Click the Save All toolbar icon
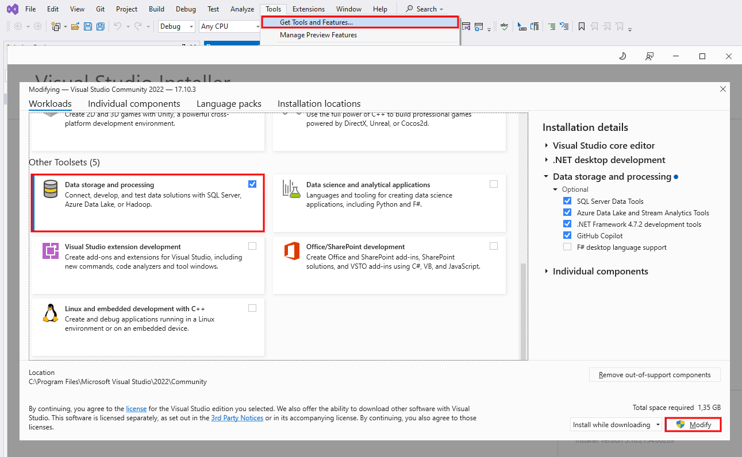The height and width of the screenshot is (457, 742). [x=101, y=26]
